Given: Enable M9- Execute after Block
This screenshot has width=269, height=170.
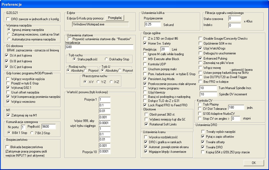Looking at the screenshot, I should click(145, 59).
